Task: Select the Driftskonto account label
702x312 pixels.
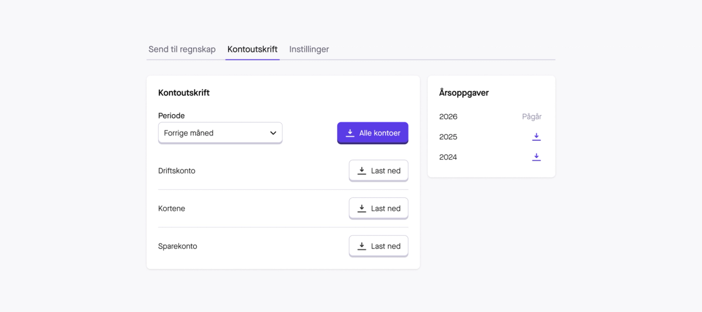Action: (x=177, y=171)
